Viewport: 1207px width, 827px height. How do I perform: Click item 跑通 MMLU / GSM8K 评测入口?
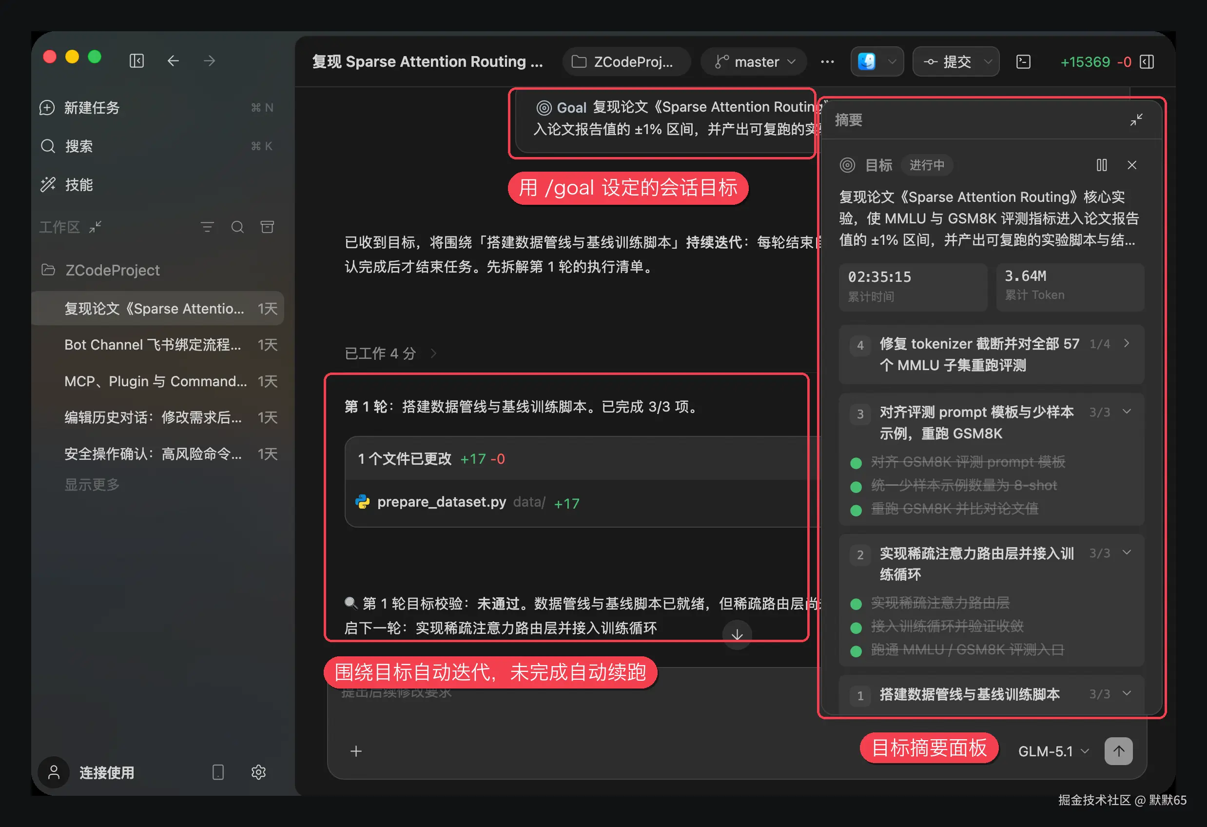(967, 650)
